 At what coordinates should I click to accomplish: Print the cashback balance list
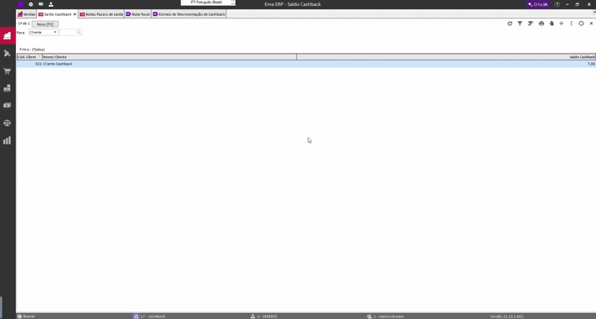[541, 24]
